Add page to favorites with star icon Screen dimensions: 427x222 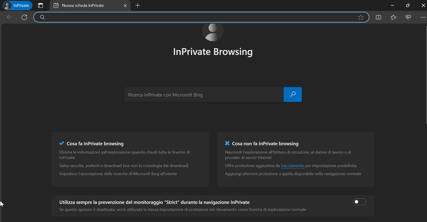(360, 18)
